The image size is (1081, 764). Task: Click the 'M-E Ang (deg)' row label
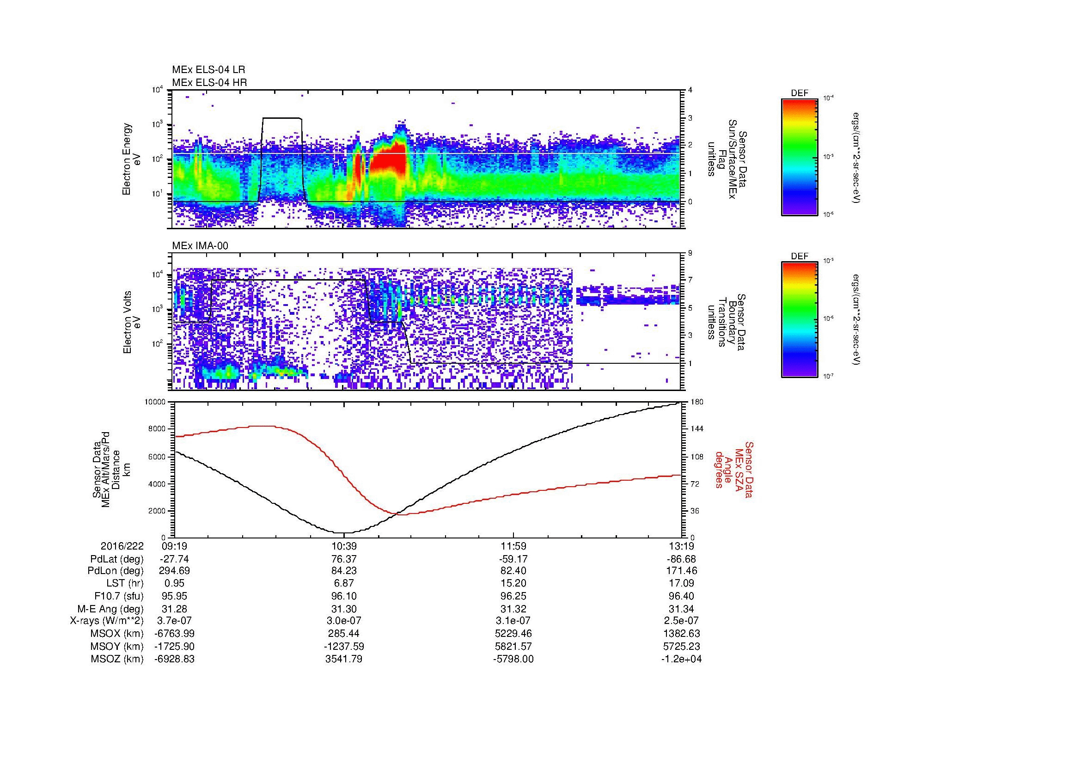coord(110,609)
